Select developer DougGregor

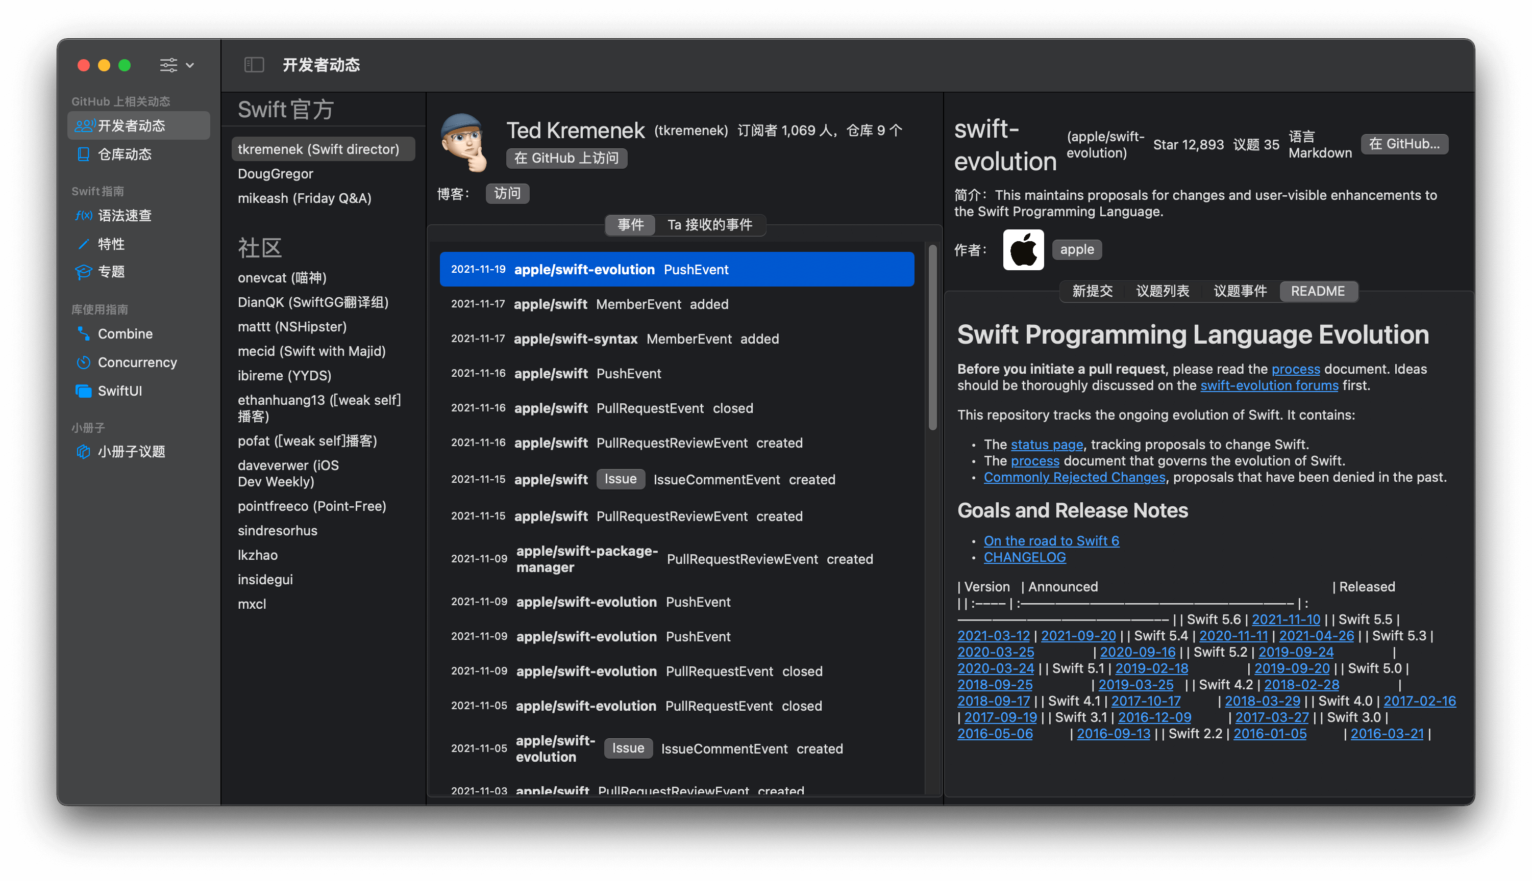(324, 174)
